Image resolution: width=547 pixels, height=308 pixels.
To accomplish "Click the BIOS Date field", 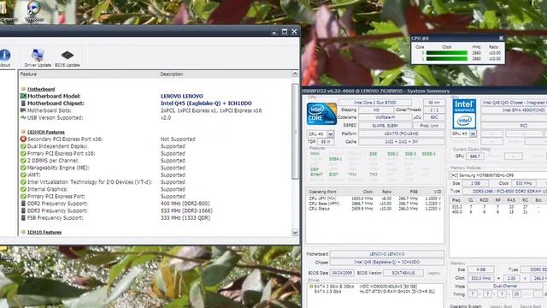I will (x=342, y=273).
